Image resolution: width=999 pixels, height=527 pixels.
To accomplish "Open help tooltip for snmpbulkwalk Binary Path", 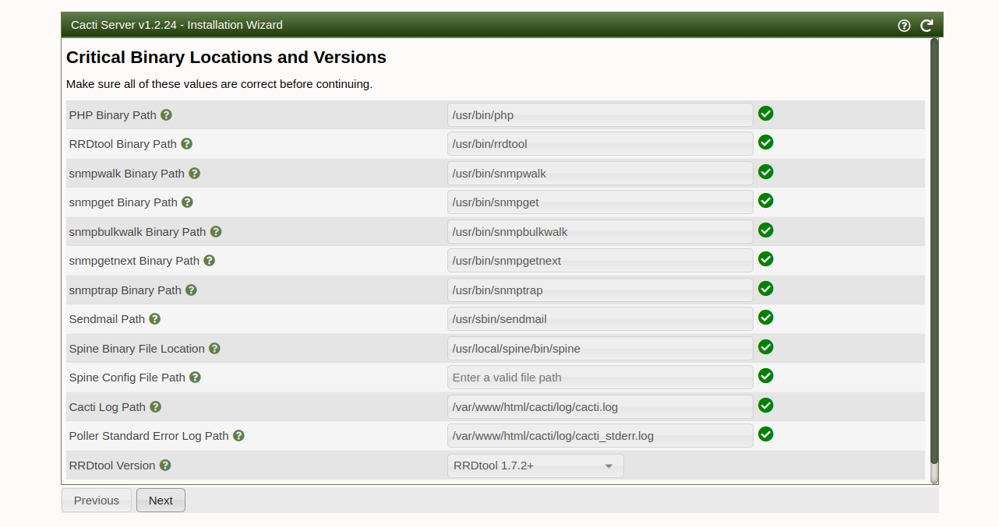I will (x=216, y=232).
